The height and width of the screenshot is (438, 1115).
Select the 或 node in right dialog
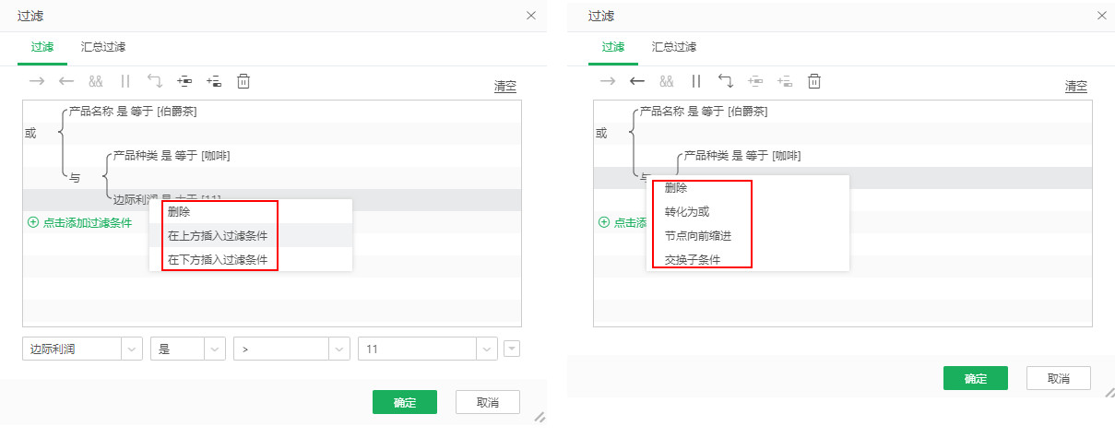601,134
